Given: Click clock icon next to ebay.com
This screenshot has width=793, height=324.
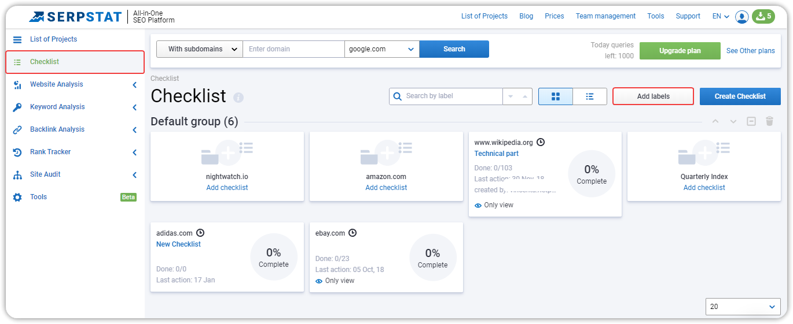Looking at the screenshot, I should pos(353,233).
